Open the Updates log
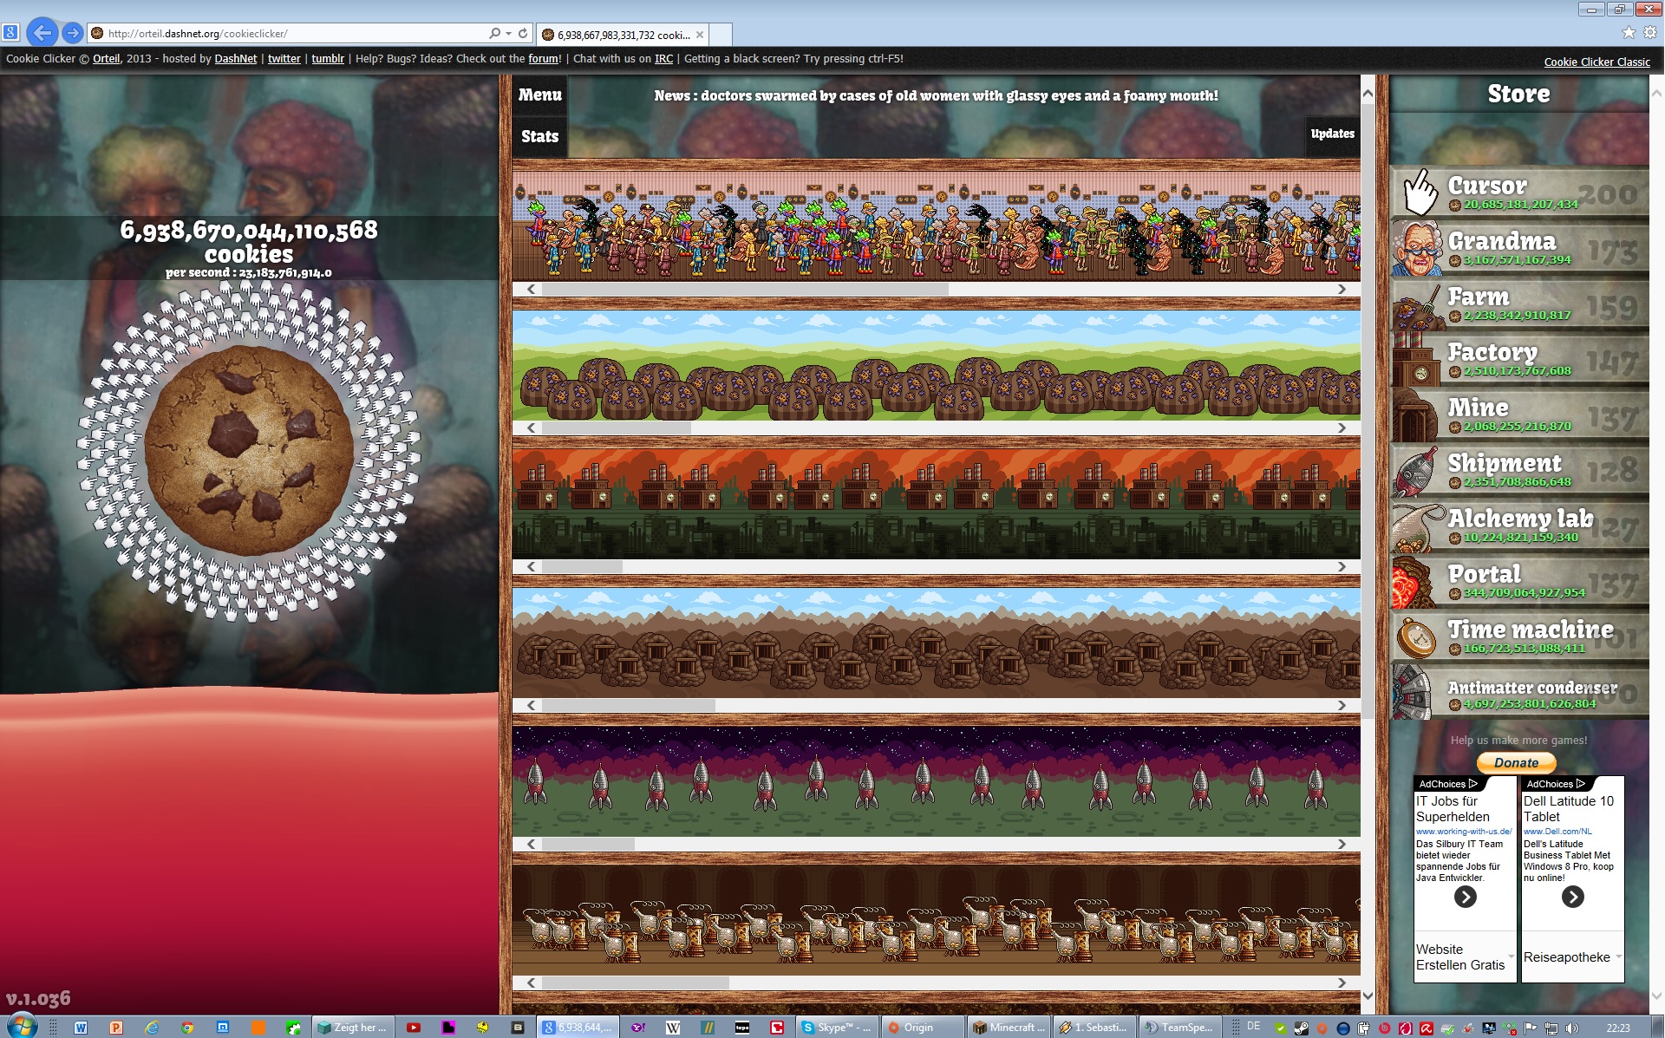Viewport: 1665px width, 1038px height. coord(1332,134)
